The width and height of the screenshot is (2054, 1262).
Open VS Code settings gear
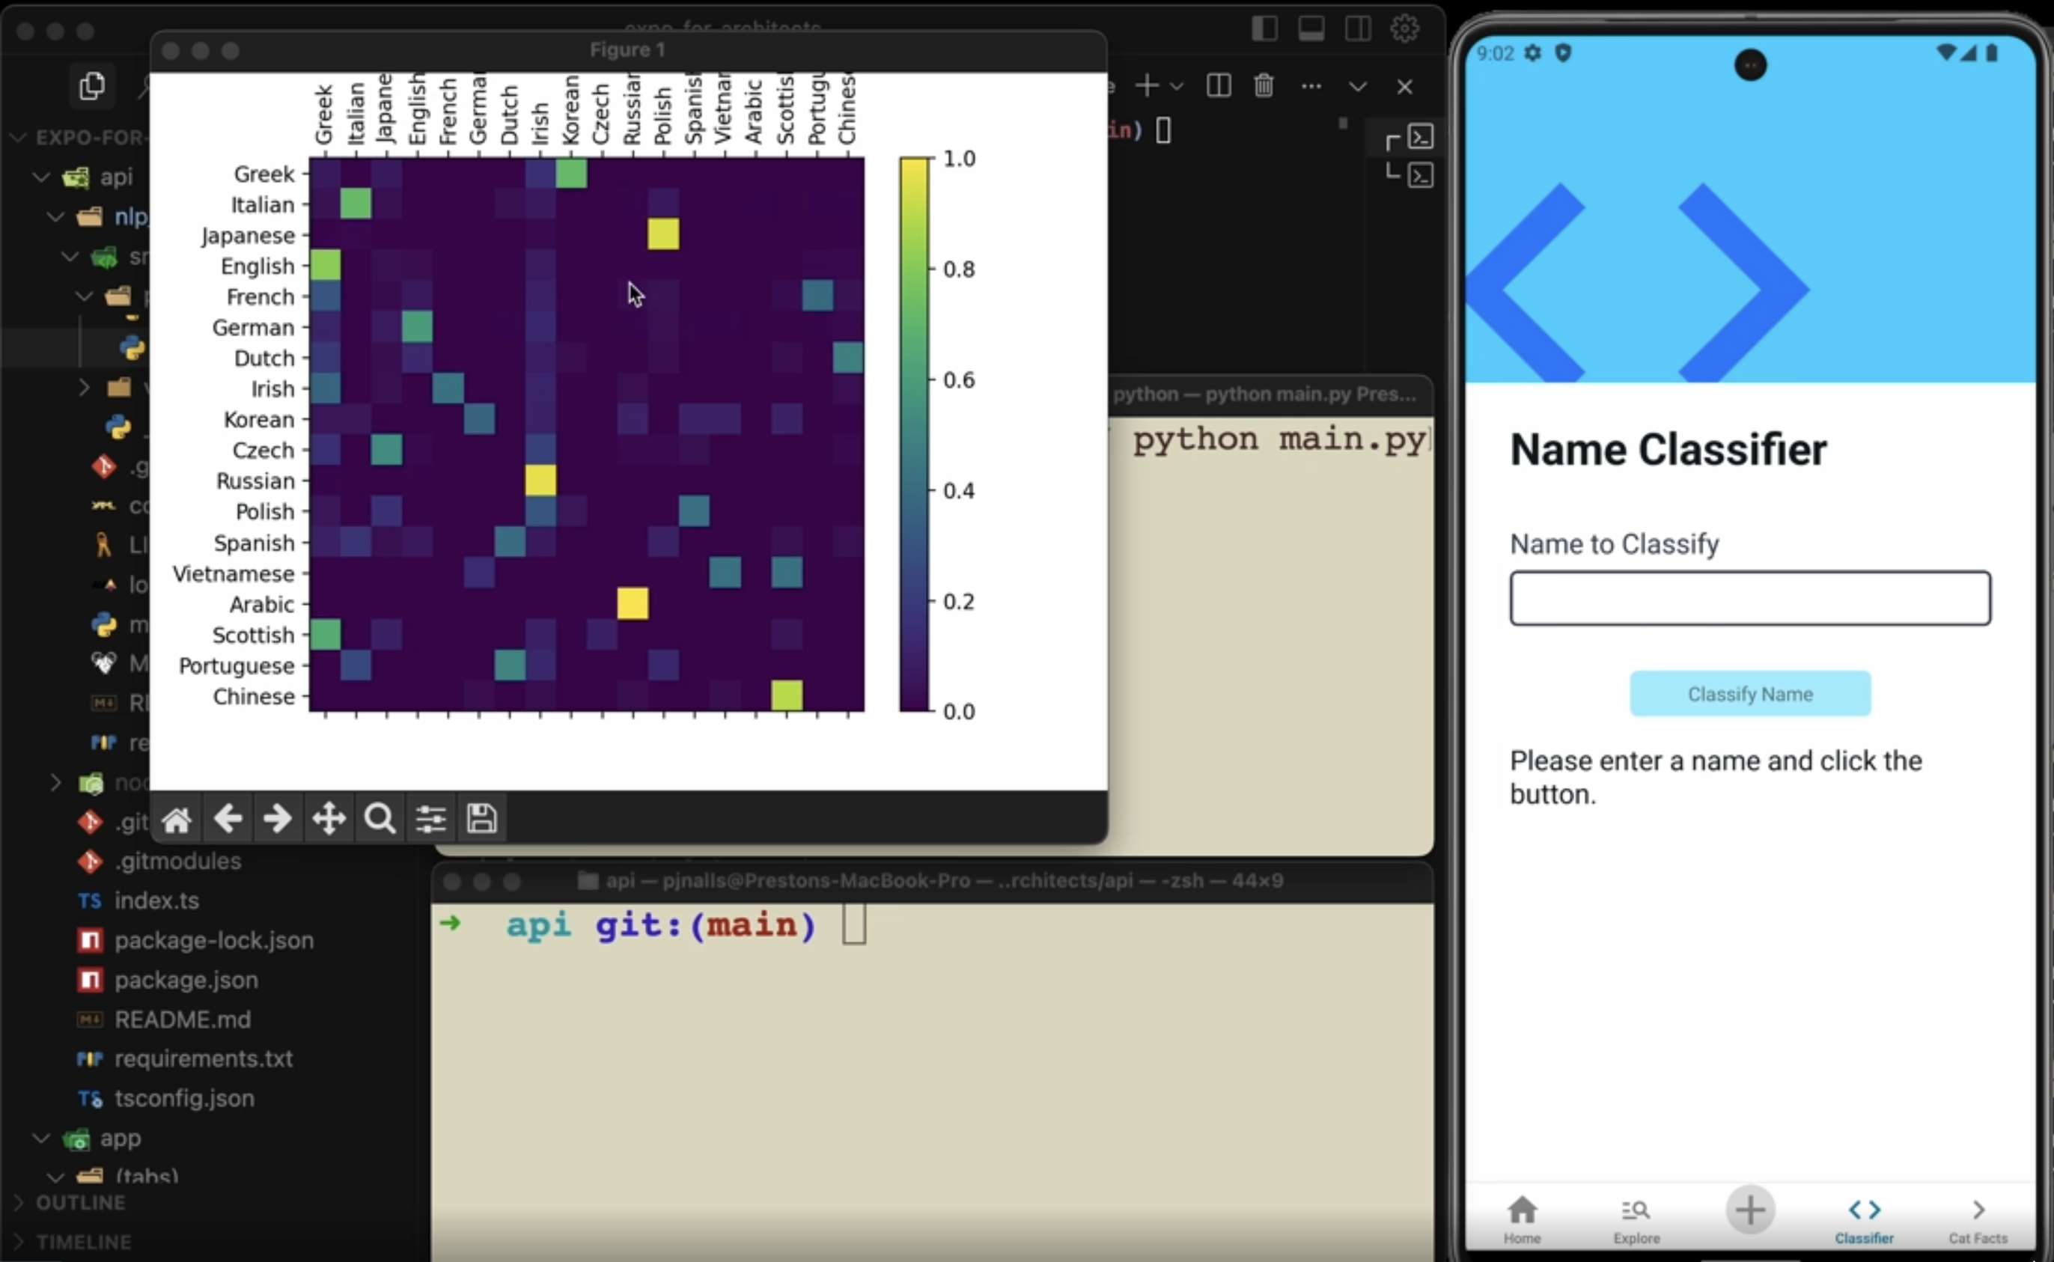tap(1405, 28)
